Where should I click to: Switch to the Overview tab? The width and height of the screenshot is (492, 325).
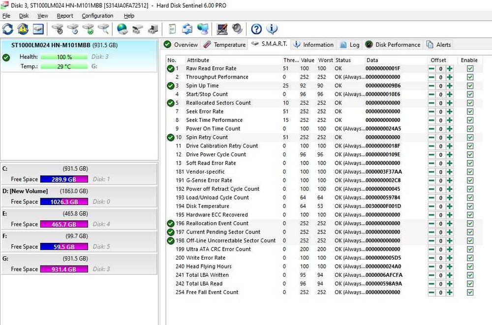click(x=181, y=45)
